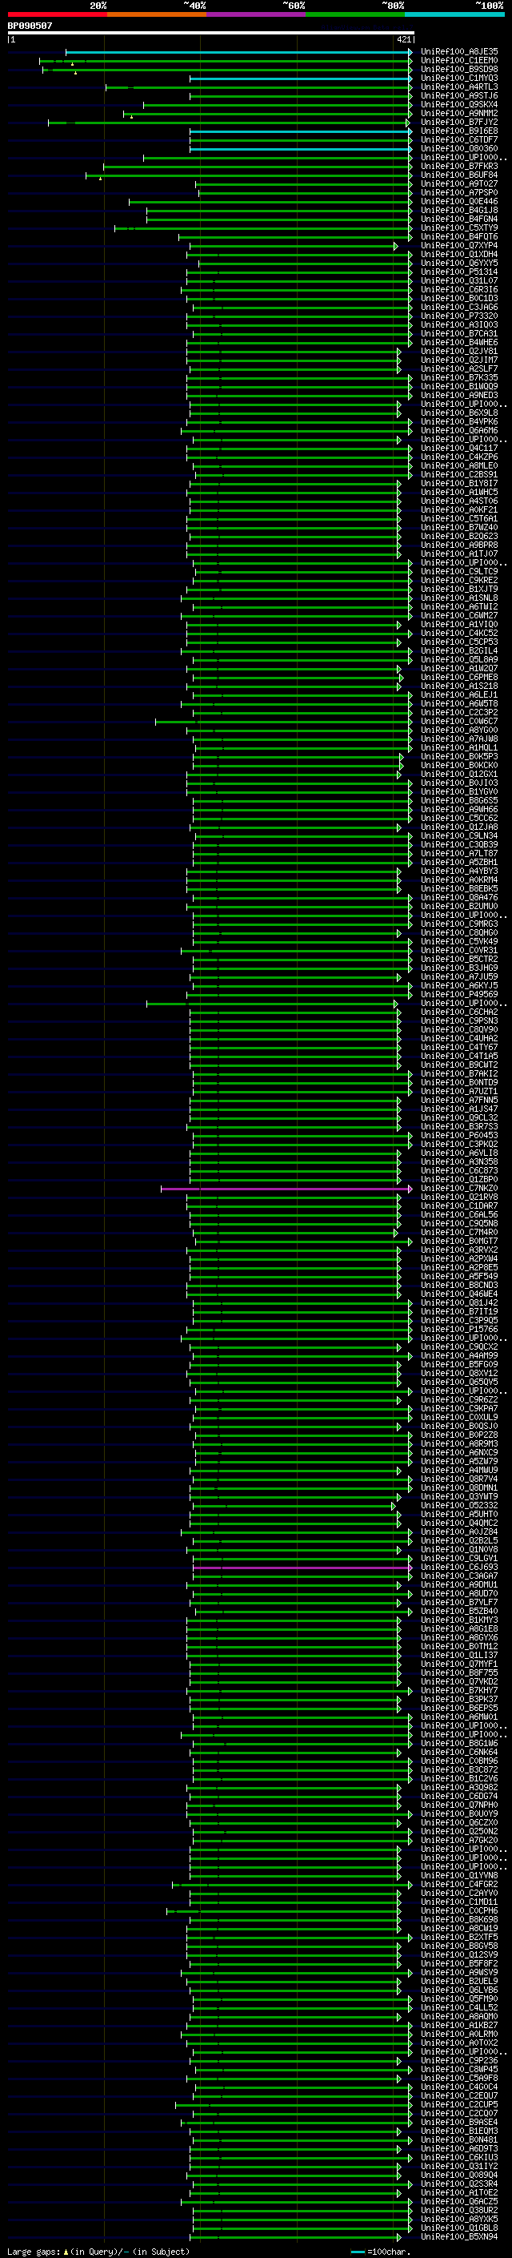Open hit UniRef100_B9SD98
Image resolution: width=512 pixels, height=2258 pixels.
459,69
